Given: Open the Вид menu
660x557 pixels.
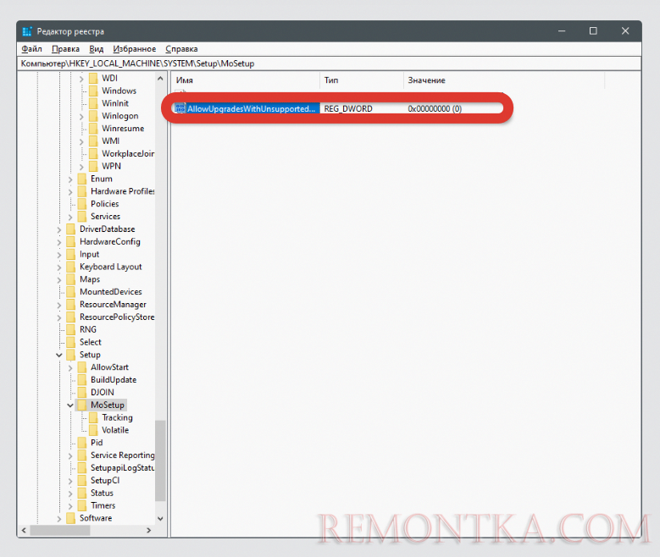Looking at the screenshot, I should (96, 49).
